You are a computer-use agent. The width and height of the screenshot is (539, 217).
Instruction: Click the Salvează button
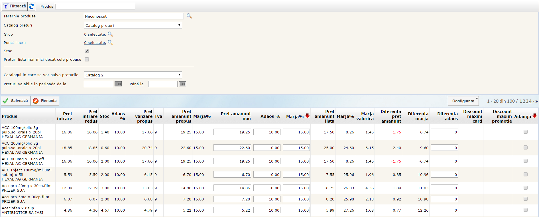(16, 101)
